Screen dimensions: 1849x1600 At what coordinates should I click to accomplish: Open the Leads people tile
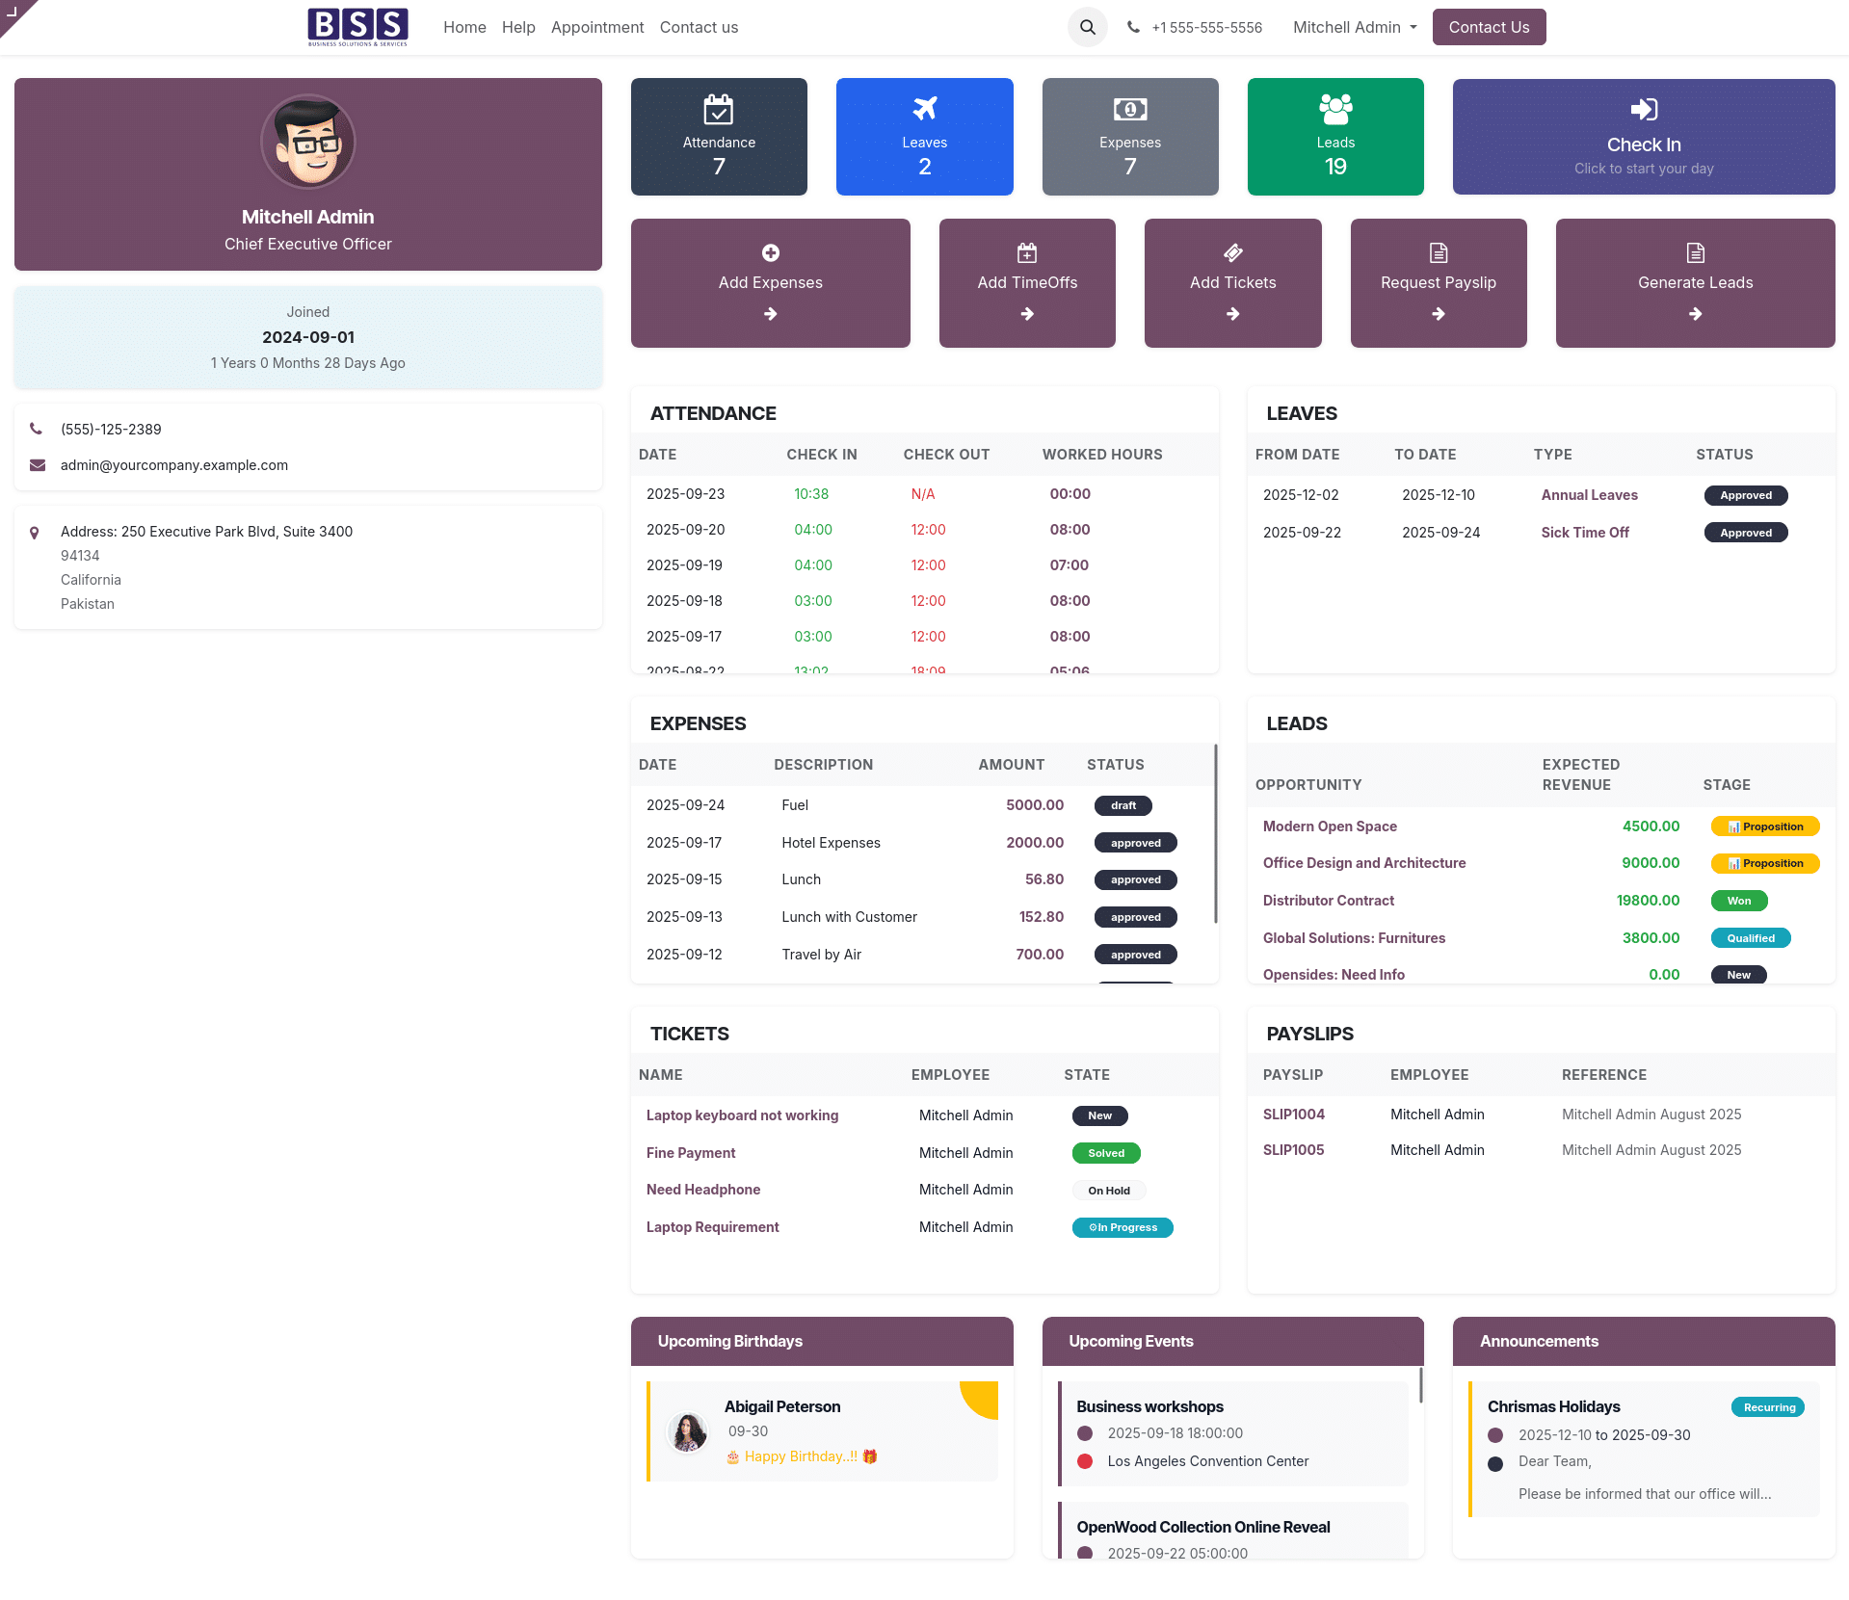tap(1334, 137)
